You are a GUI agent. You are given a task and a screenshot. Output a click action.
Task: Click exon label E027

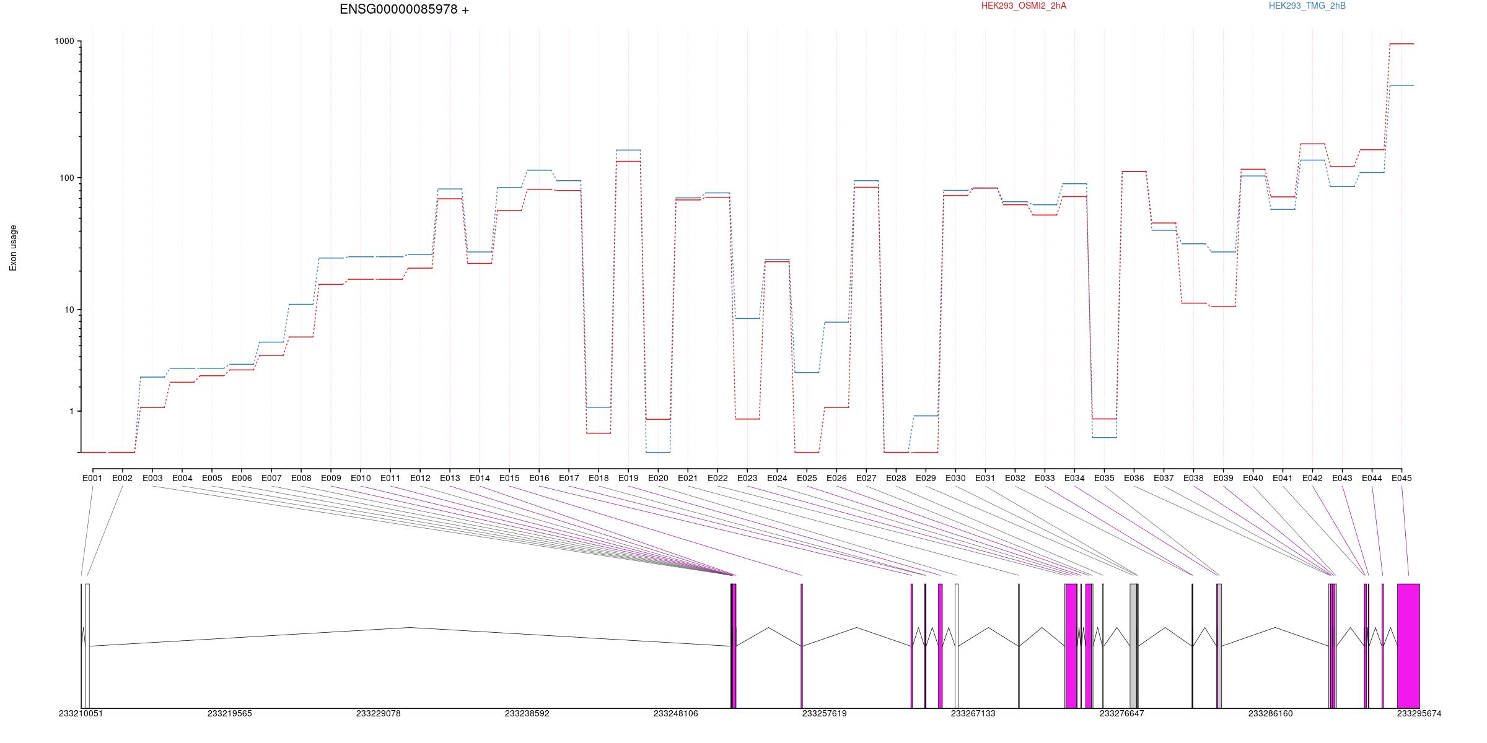click(x=866, y=478)
